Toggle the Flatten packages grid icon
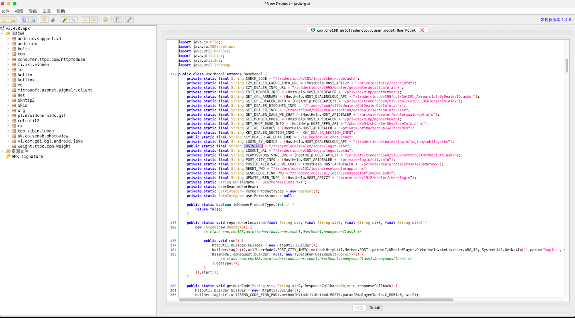Viewport: 575px width, 318px height. 53,20
